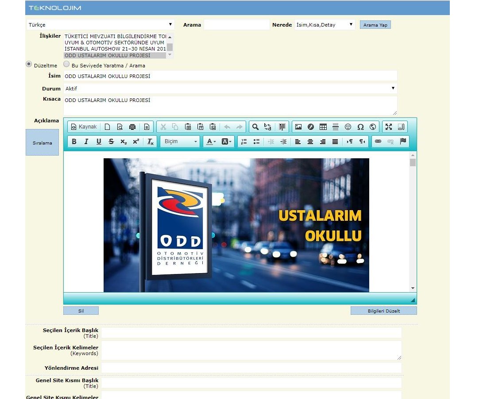This screenshot has height=399, width=487.
Task: Select Bu Seviyede Yaratma / Arama radio
Action: [x=66, y=64]
